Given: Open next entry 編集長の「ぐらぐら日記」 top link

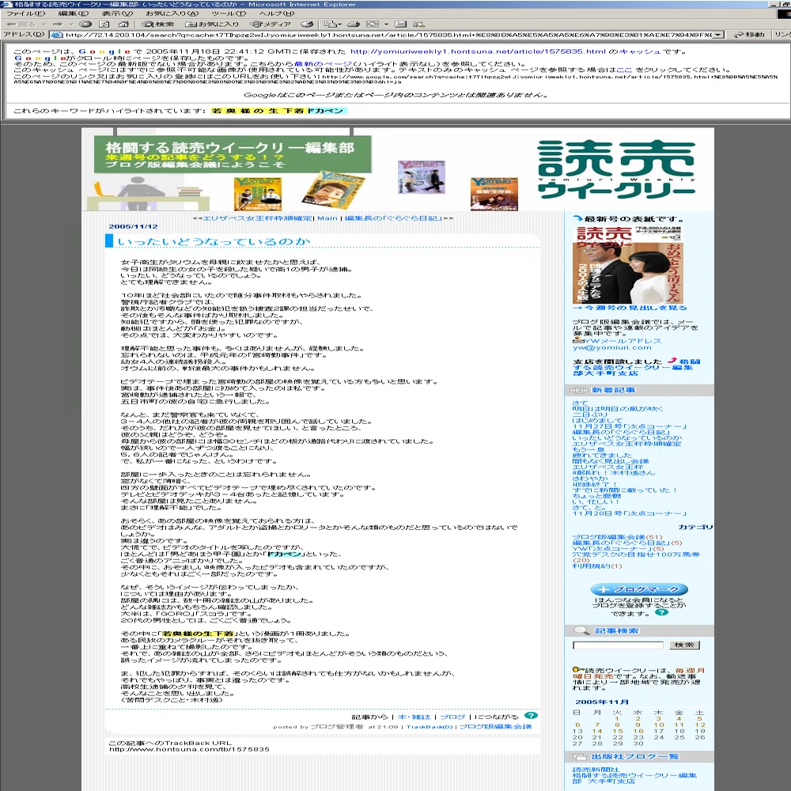Looking at the screenshot, I should click(x=393, y=218).
